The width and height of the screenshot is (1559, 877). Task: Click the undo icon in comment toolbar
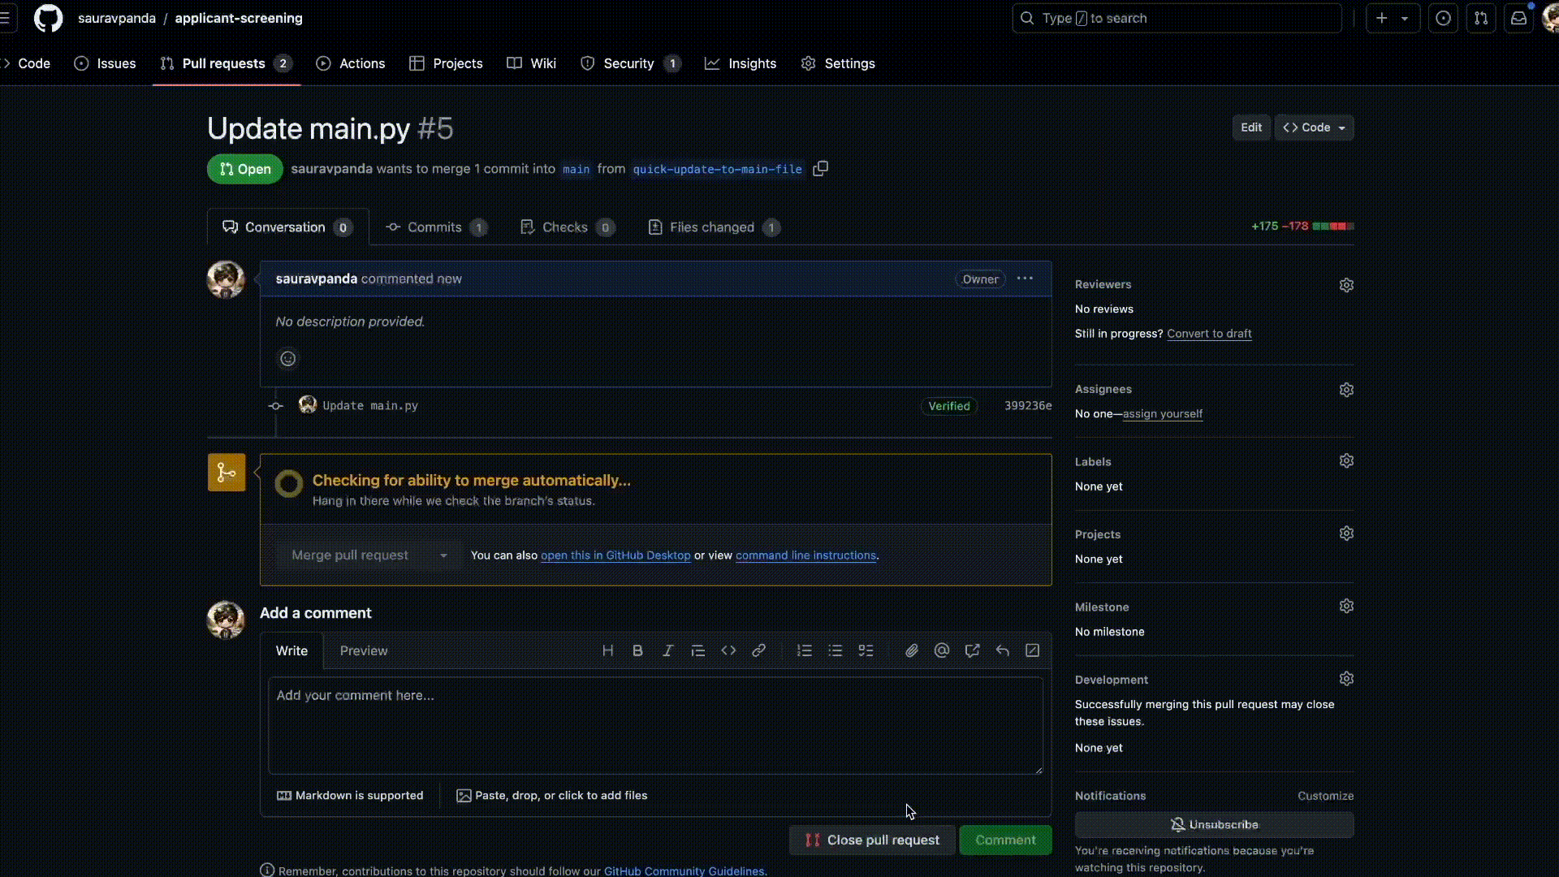(x=1004, y=651)
